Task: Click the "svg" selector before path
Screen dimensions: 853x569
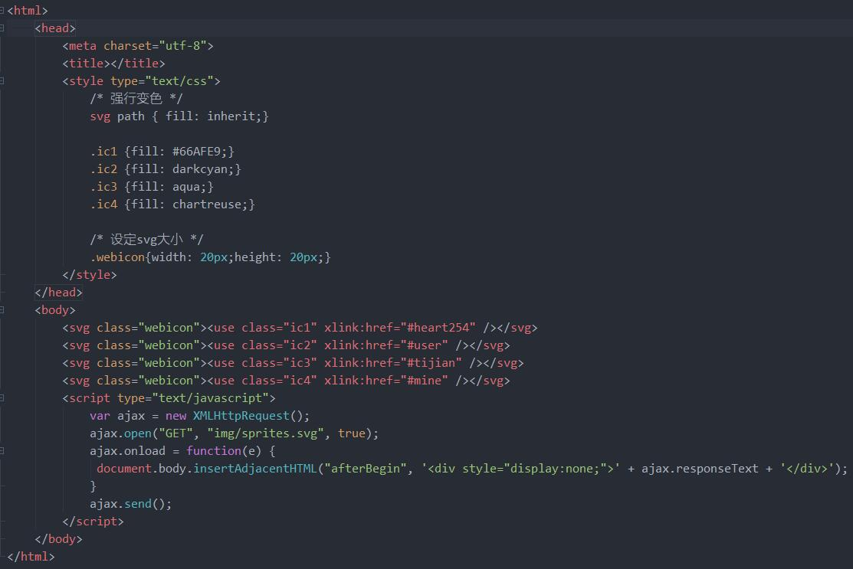Action: pyautogui.click(x=100, y=116)
